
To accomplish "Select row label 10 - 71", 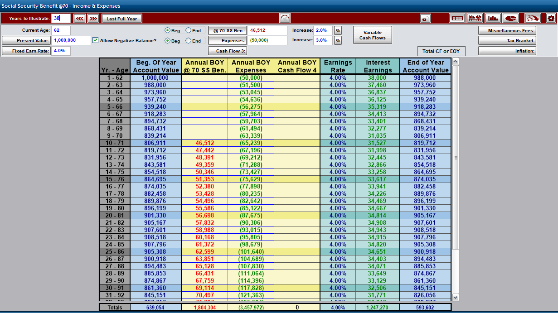I will tap(115, 143).
